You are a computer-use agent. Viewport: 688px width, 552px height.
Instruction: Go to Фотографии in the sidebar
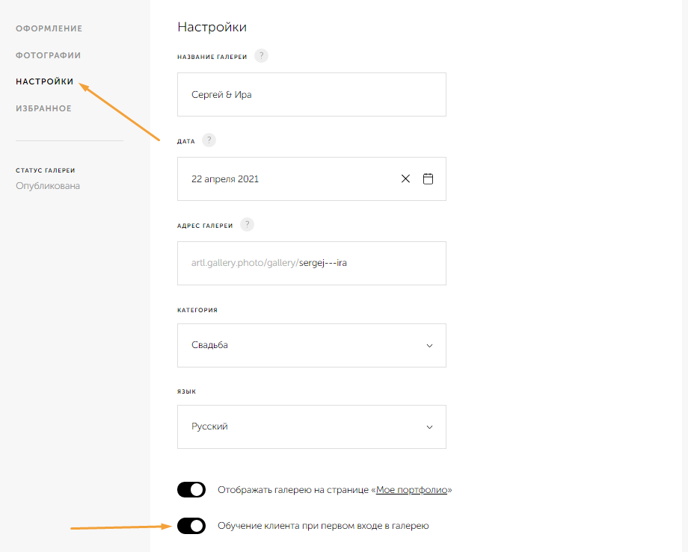pyautogui.click(x=49, y=55)
